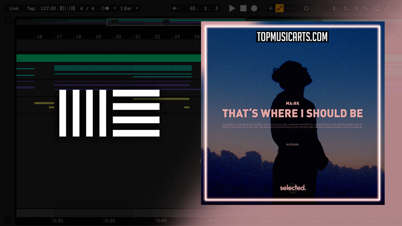
Task: Open the 1 Bar quantization menu
Action: coord(129,8)
